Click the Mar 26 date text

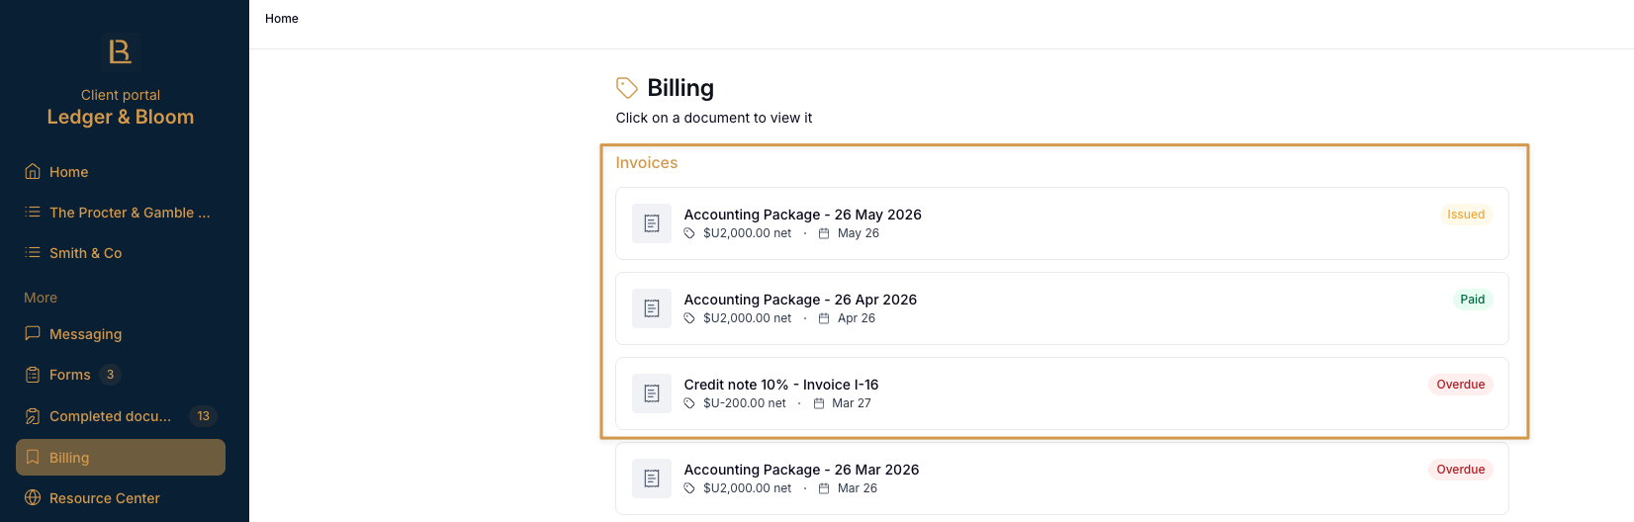coord(858,488)
